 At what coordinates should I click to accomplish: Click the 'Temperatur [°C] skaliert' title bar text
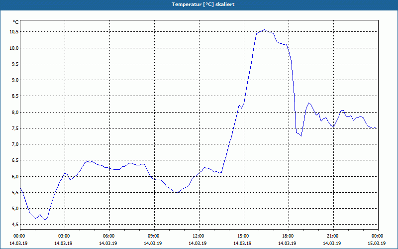pyautogui.click(x=203, y=4)
